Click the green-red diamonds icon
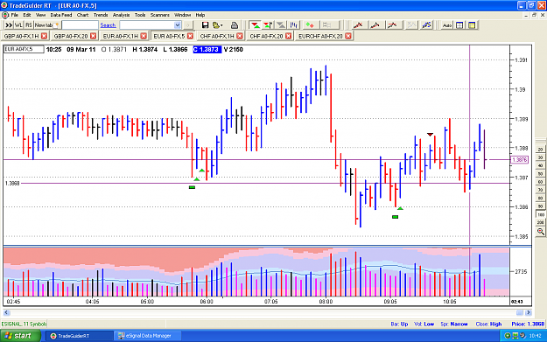This screenshot has width=547, height=342. (x=310, y=25)
